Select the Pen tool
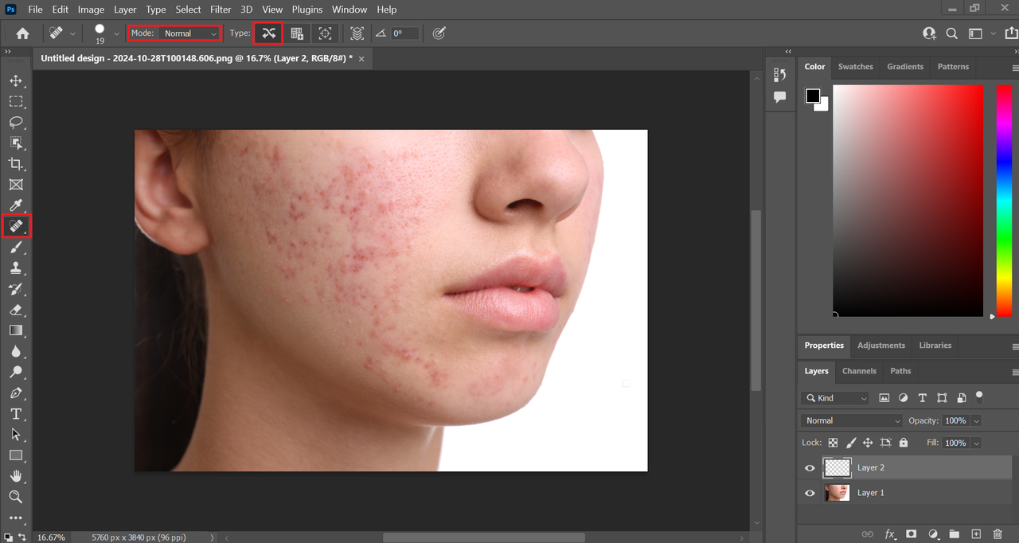The width and height of the screenshot is (1019, 543). 16,393
